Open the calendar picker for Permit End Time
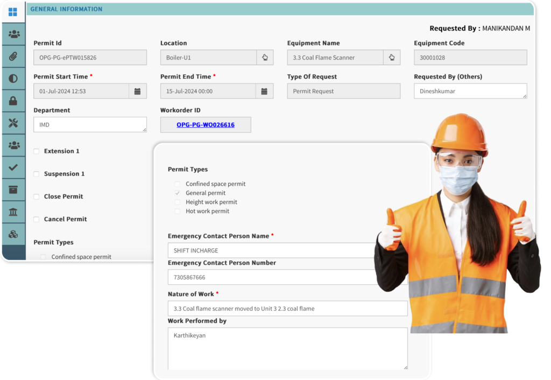The height and width of the screenshot is (380, 551). coord(264,91)
